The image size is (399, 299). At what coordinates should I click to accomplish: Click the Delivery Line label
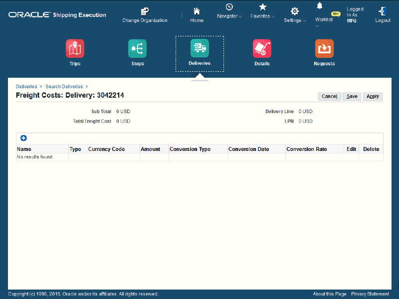point(279,111)
